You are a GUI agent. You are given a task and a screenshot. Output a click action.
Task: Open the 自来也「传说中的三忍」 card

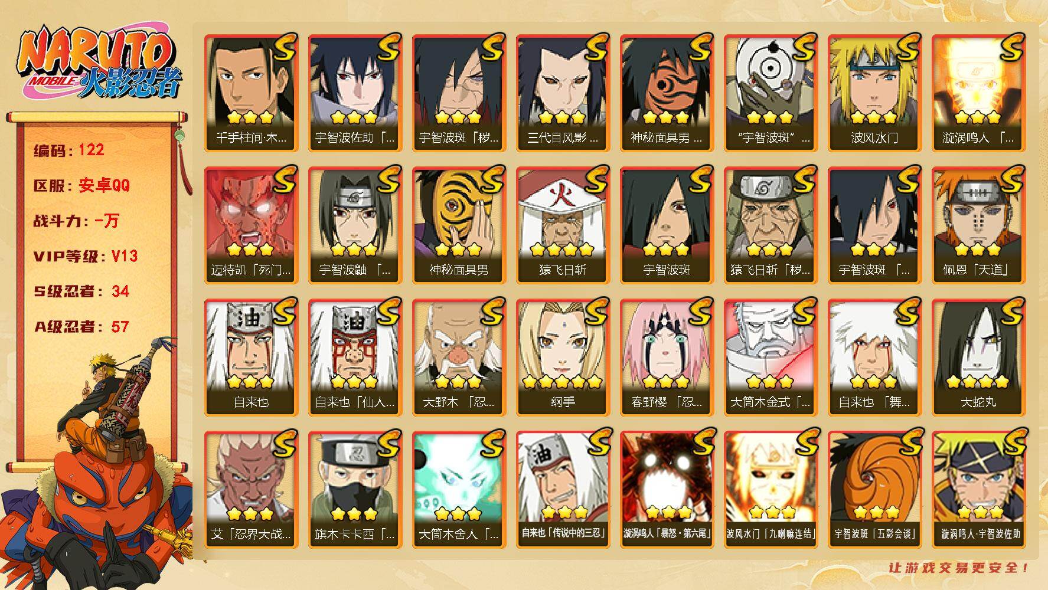coord(563,489)
